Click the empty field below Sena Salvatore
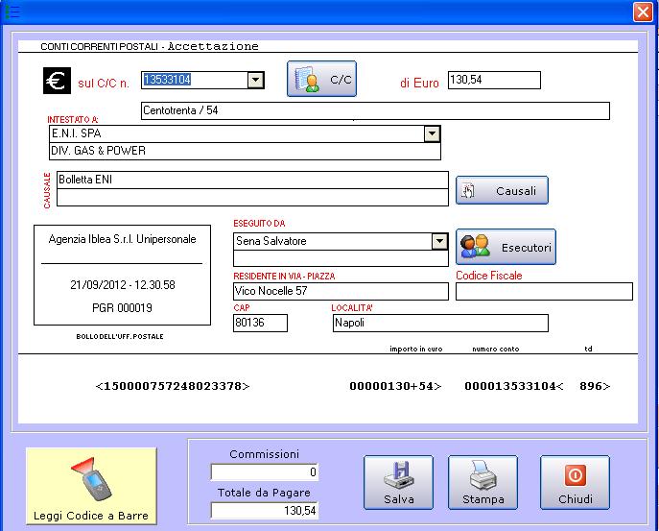659x531 pixels. pyautogui.click(x=341, y=258)
